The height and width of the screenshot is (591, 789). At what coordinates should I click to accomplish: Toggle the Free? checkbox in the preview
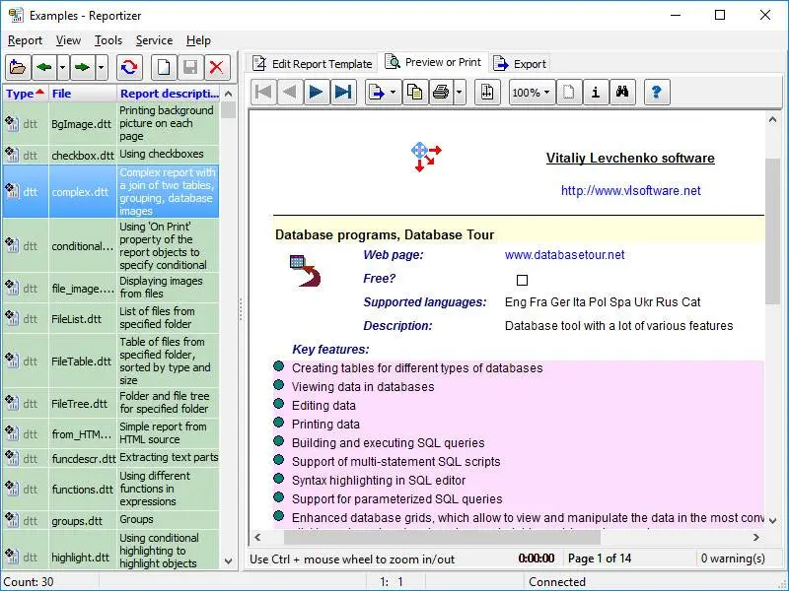click(x=523, y=280)
